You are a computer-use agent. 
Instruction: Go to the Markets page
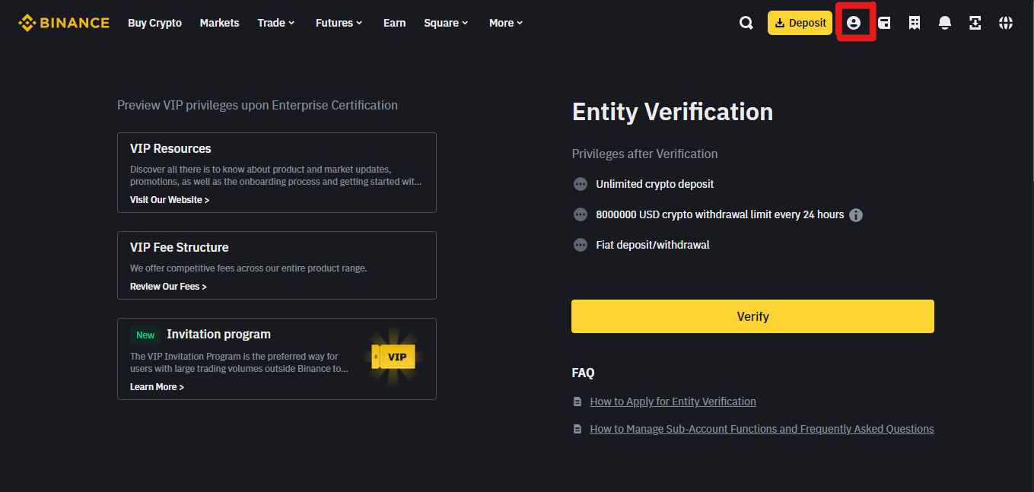[219, 23]
